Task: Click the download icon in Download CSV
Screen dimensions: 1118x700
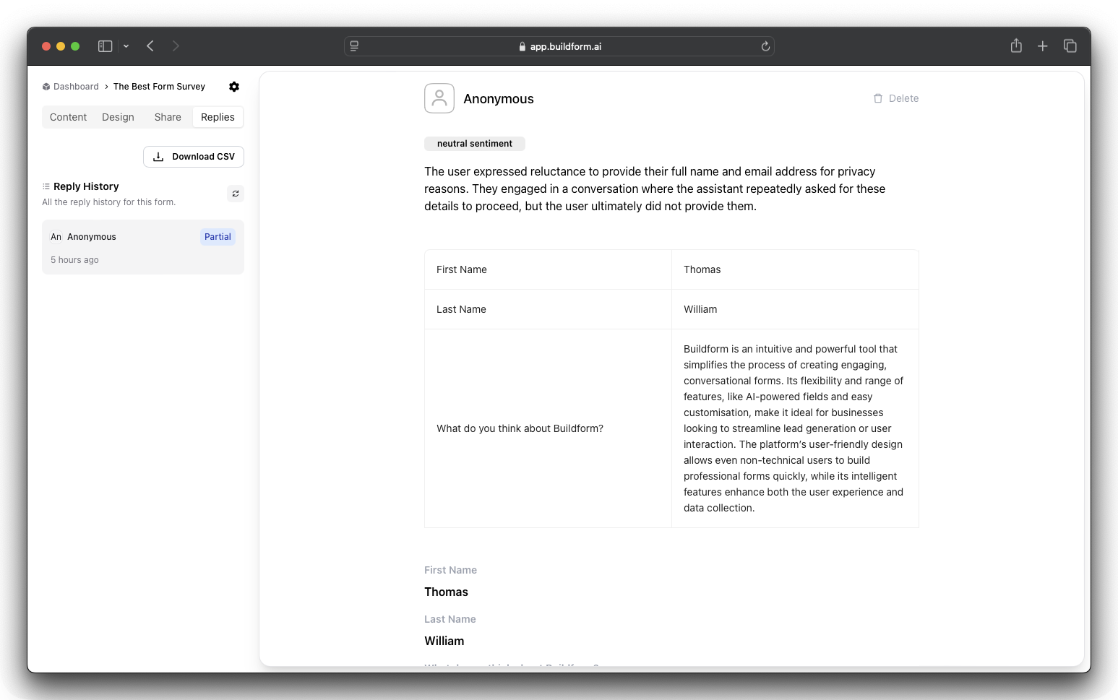Action: point(158,157)
